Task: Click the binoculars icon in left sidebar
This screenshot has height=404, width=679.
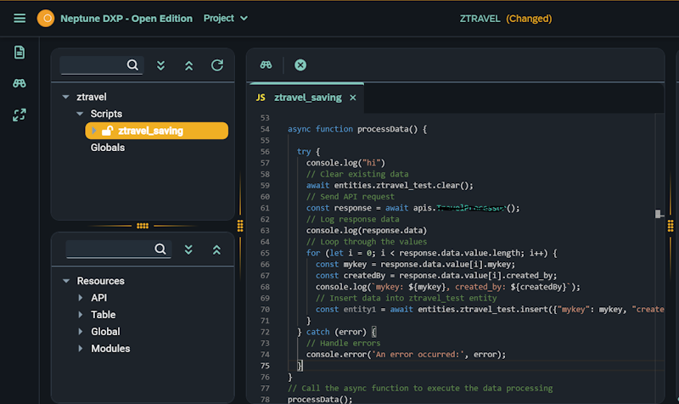Action: tap(20, 83)
